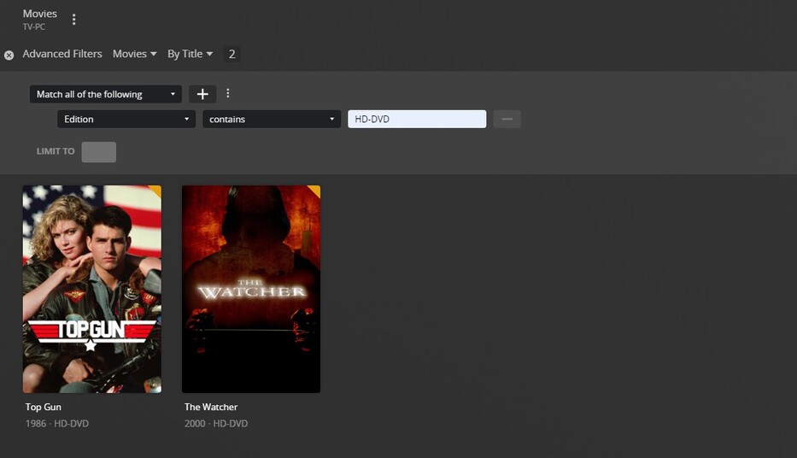The height and width of the screenshot is (458, 797).
Task: Click the unwatched corner flag on The Watcher
Action: click(x=316, y=190)
